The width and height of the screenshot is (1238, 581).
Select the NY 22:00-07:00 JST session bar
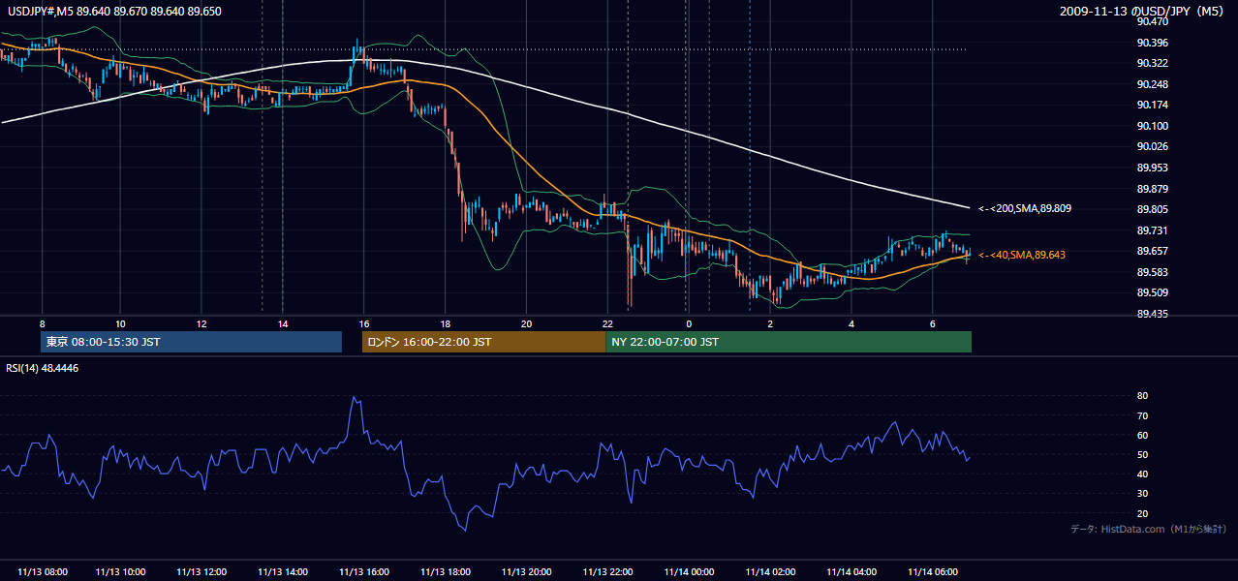click(x=789, y=342)
